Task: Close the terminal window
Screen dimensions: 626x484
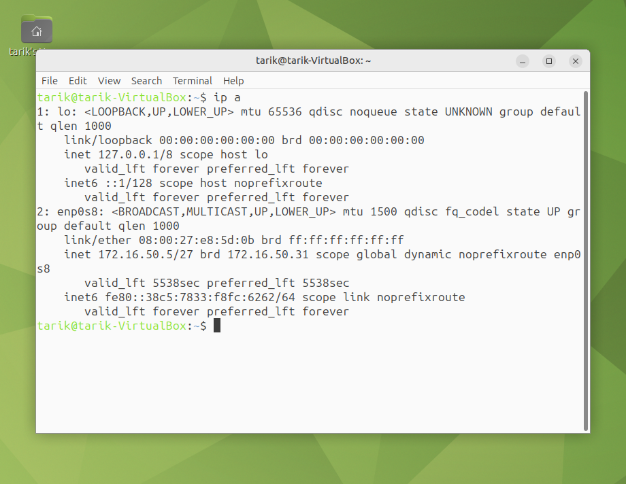Action: click(575, 61)
